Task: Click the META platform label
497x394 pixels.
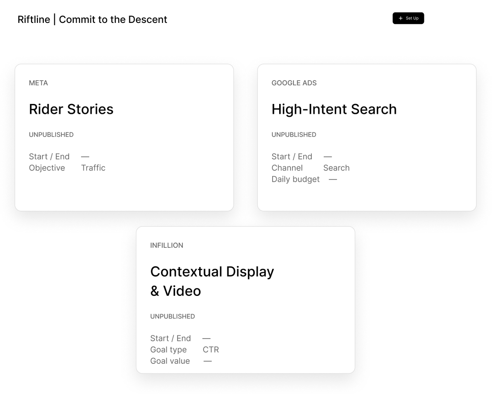Action: (x=38, y=83)
